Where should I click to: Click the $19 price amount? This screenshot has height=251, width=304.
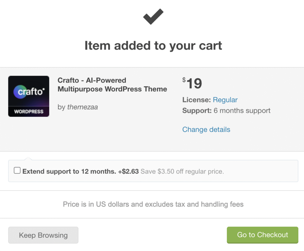[192, 83]
